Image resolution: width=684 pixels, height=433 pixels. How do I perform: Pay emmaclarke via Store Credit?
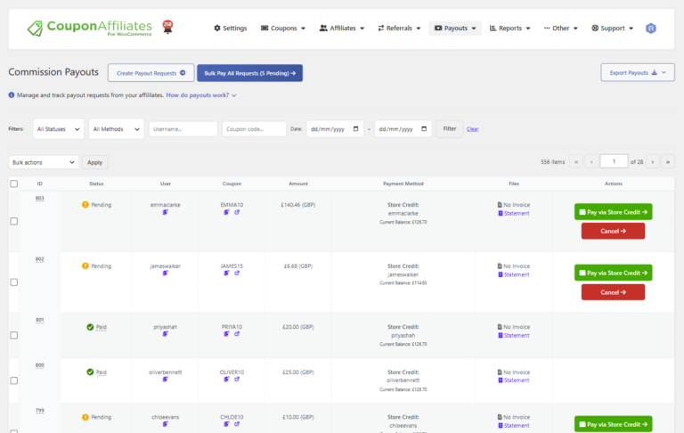614,212
